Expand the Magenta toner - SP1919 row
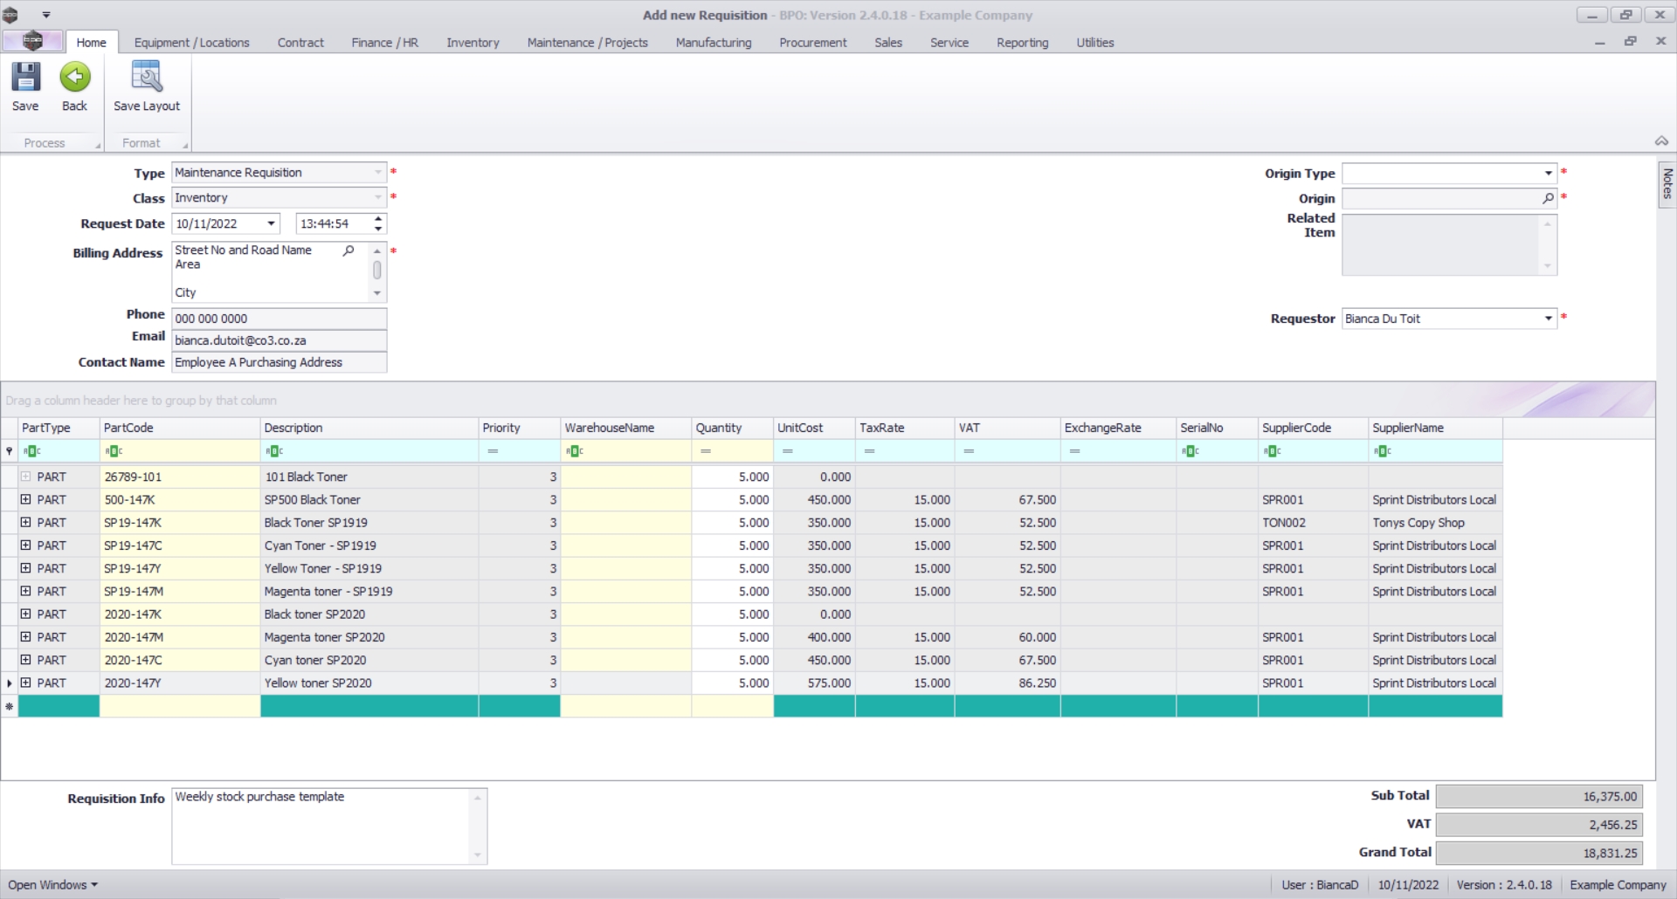 tap(26, 591)
